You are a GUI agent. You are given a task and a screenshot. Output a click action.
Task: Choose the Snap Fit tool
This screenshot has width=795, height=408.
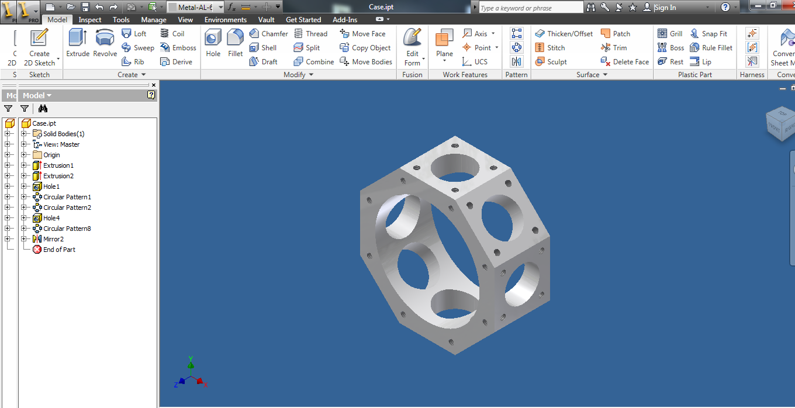(708, 34)
